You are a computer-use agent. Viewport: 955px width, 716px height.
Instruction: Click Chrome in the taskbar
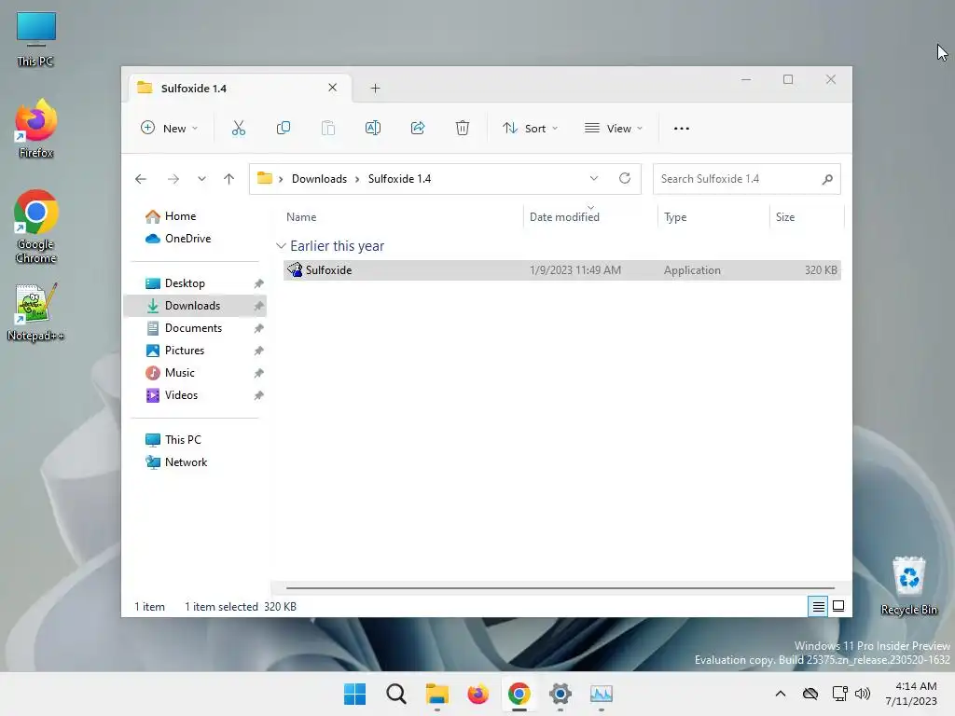coord(519,694)
